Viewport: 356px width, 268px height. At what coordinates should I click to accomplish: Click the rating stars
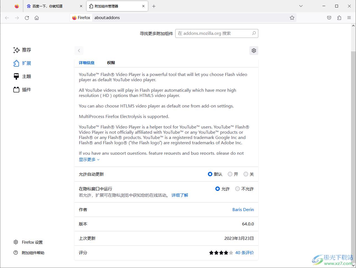click(x=221, y=253)
